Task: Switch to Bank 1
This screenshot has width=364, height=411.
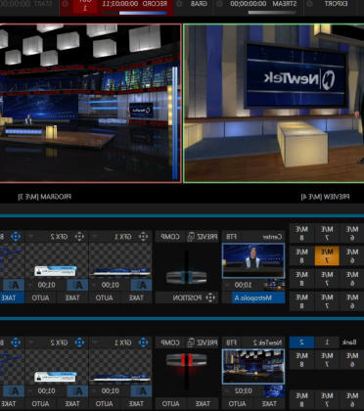Action: pyautogui.click(x=327, y=342)
